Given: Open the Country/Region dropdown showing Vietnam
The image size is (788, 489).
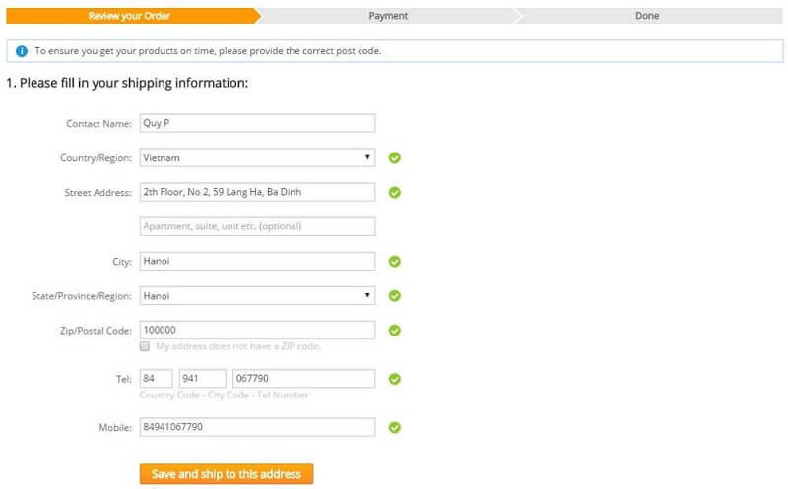Looking at the screenshot, I should pyautogui.click(x=257, y=157).
